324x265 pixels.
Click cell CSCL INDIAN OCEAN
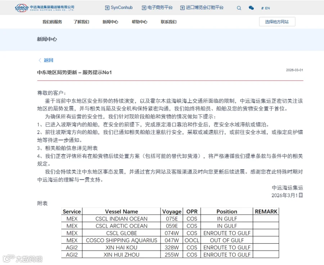pos(121,219)
